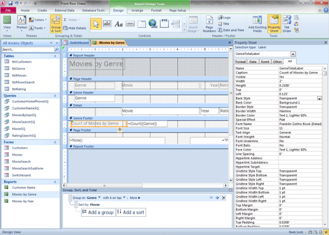Switch to the Arrange ribbon tab

coord(137,10)
